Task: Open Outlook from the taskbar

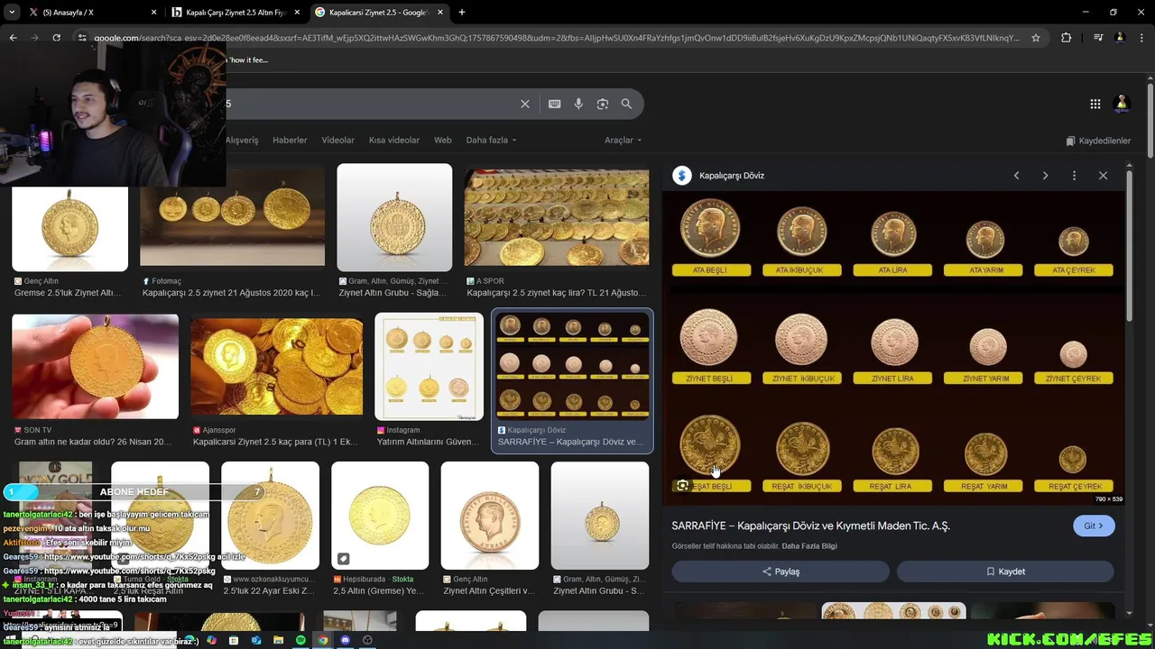Action: 256,640
